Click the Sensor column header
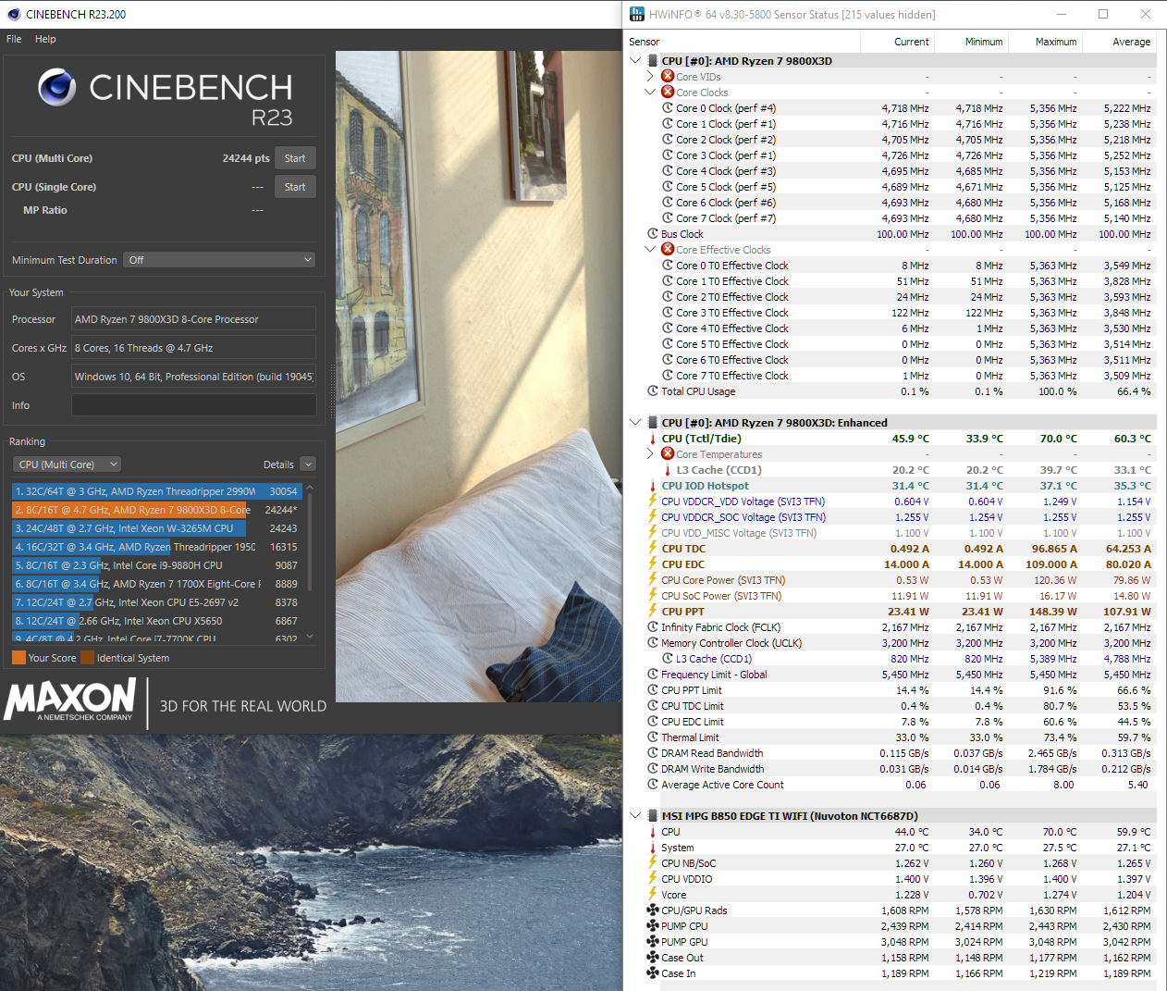The height and width of the screenshot is (991, 1167). pyautogui.click(x=743, y=42)
